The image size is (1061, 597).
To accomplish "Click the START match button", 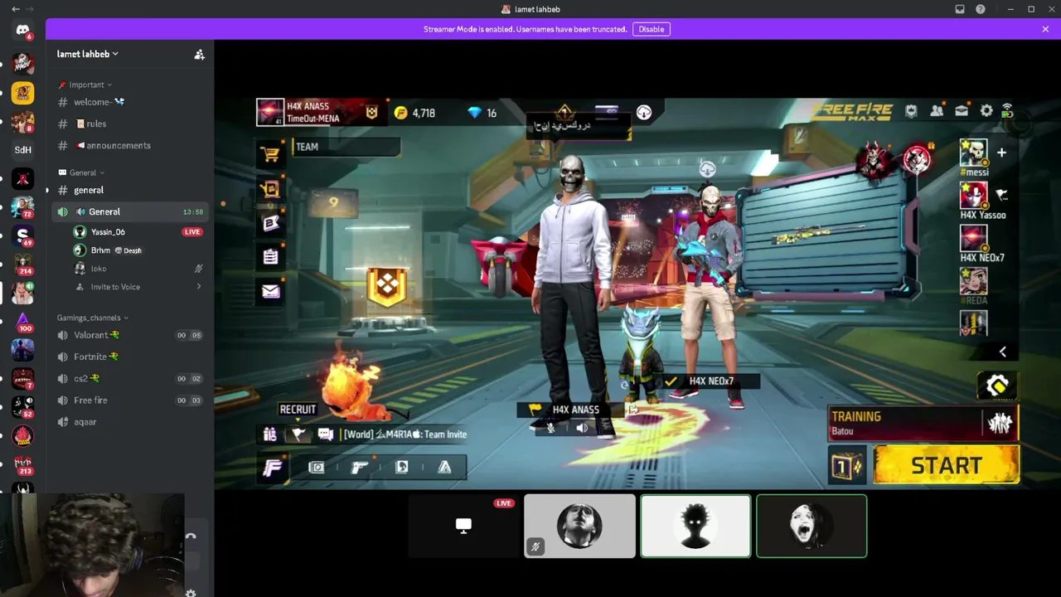I will pyautogui.click(x=947, y=465).
